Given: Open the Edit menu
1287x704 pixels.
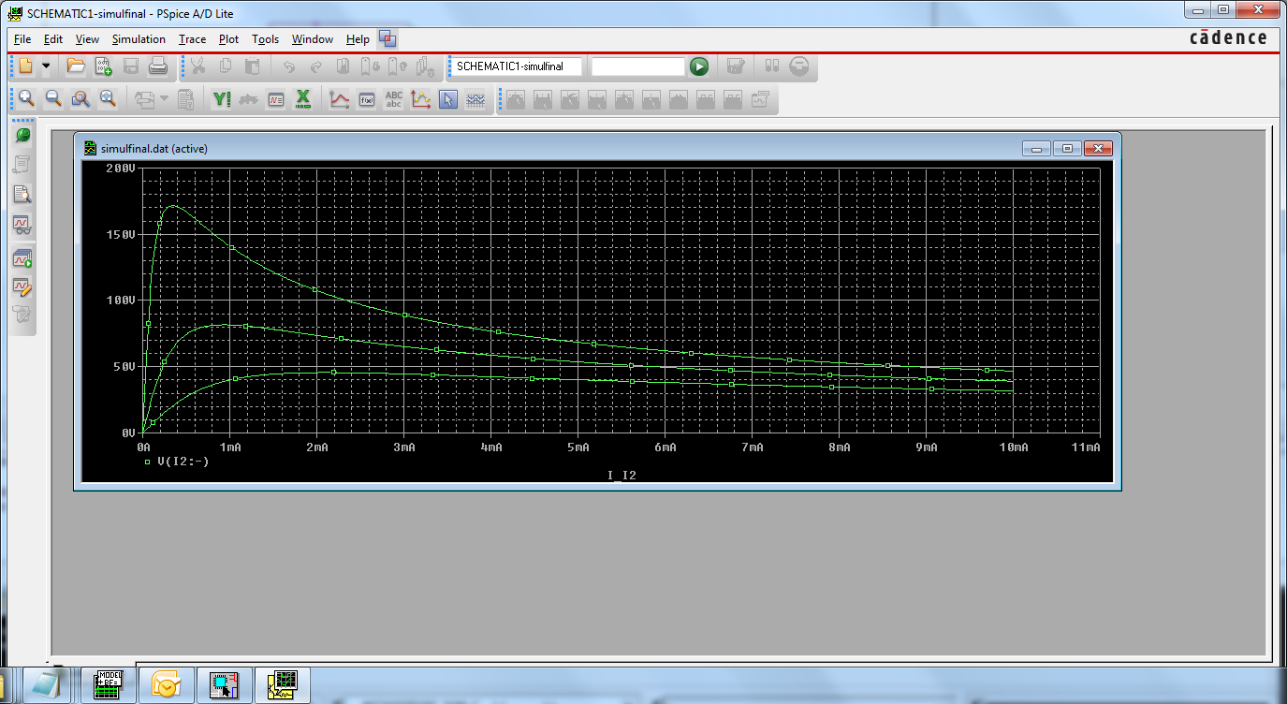Looking at the screenshot, I should [53, 39].
